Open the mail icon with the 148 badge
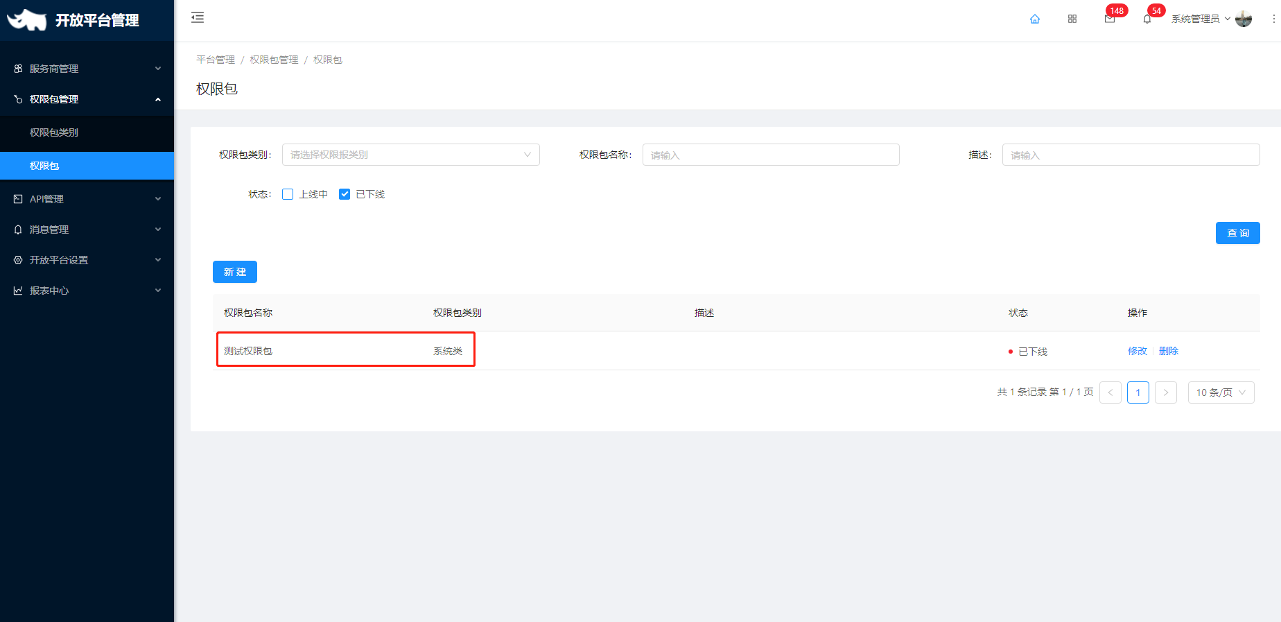1281x622 pixels. click(1110, 19)
